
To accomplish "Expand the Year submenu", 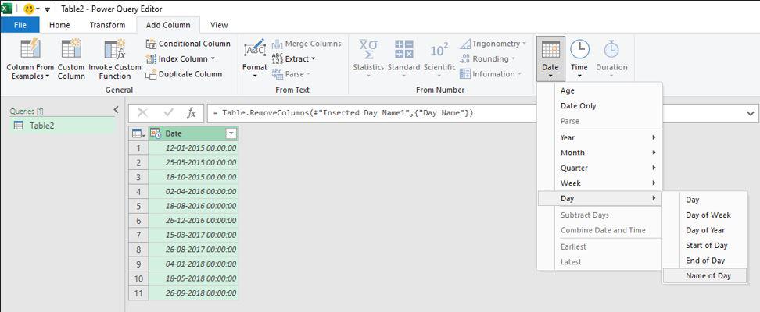I will tap(599, 137).
